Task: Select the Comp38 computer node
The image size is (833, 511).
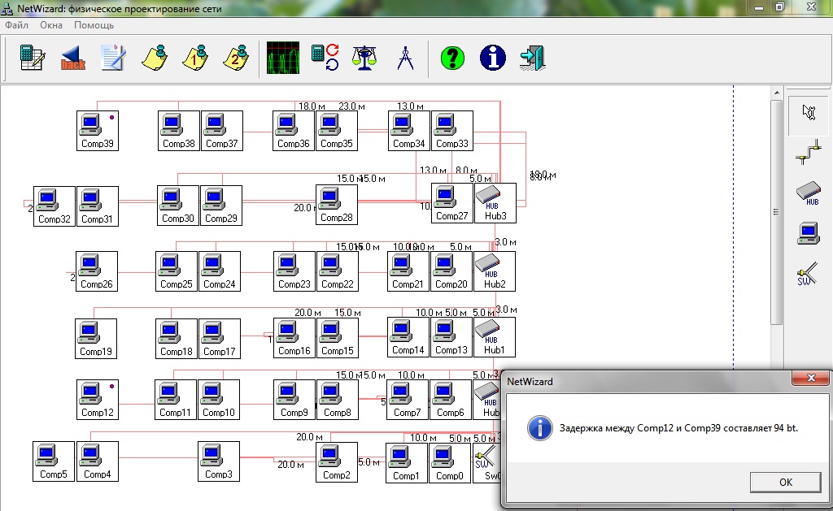Action: click(x=178, y=131)
